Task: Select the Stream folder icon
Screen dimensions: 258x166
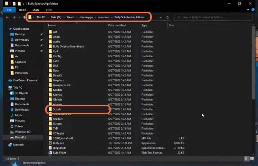Action: pyautogui.click(x=50, y=124)
